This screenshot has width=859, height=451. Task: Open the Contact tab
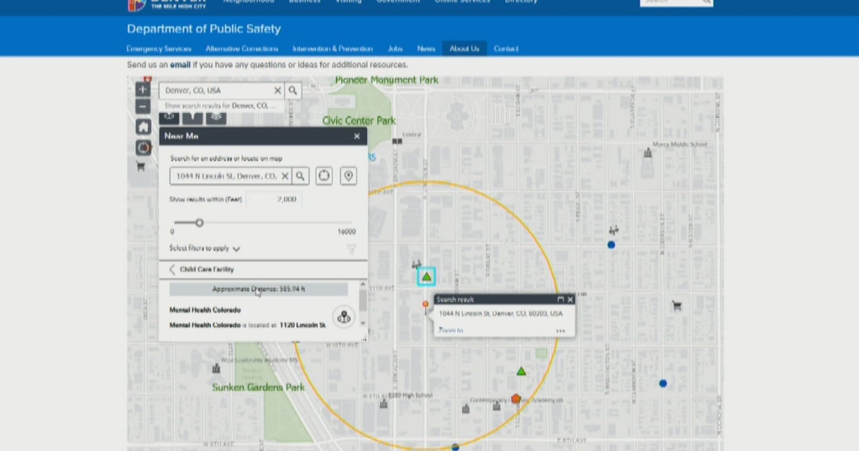pos(506,49)
